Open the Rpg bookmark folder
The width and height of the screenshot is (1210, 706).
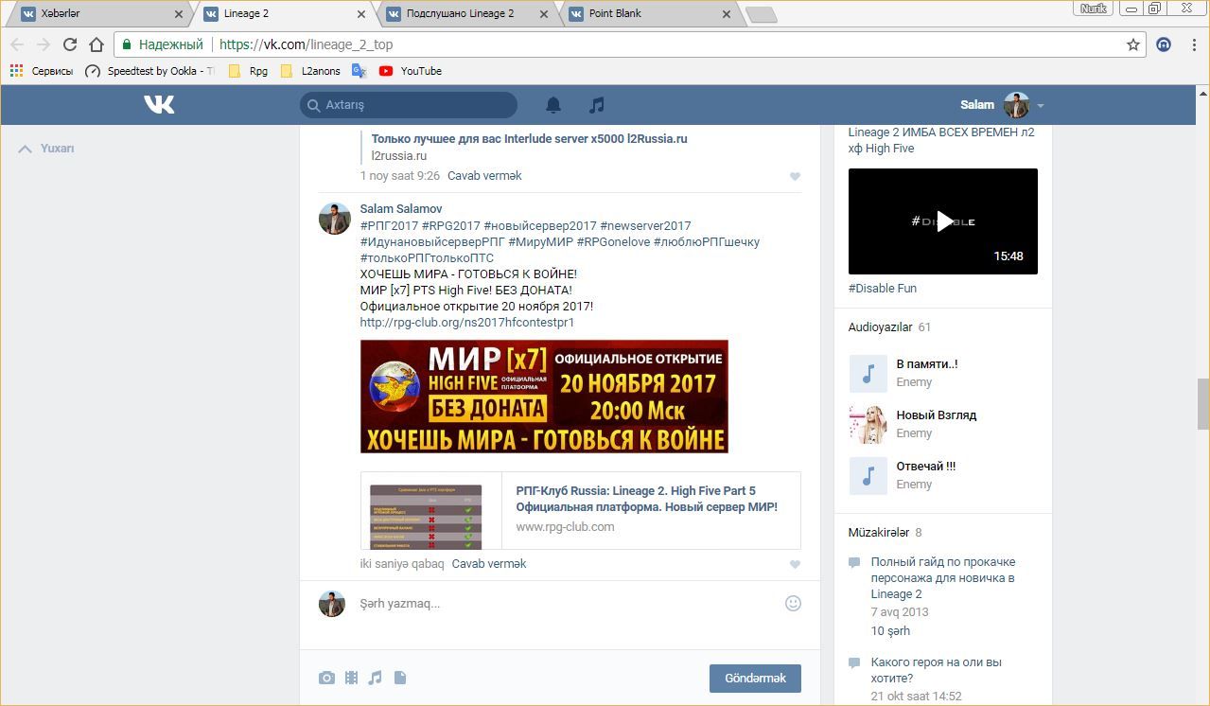pos(249,71)
